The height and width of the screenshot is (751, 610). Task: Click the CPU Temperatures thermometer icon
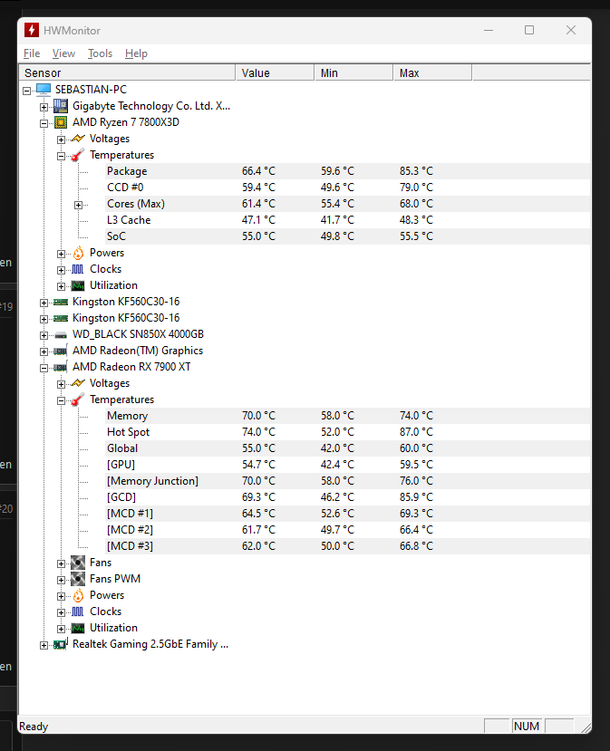(78, 155)
